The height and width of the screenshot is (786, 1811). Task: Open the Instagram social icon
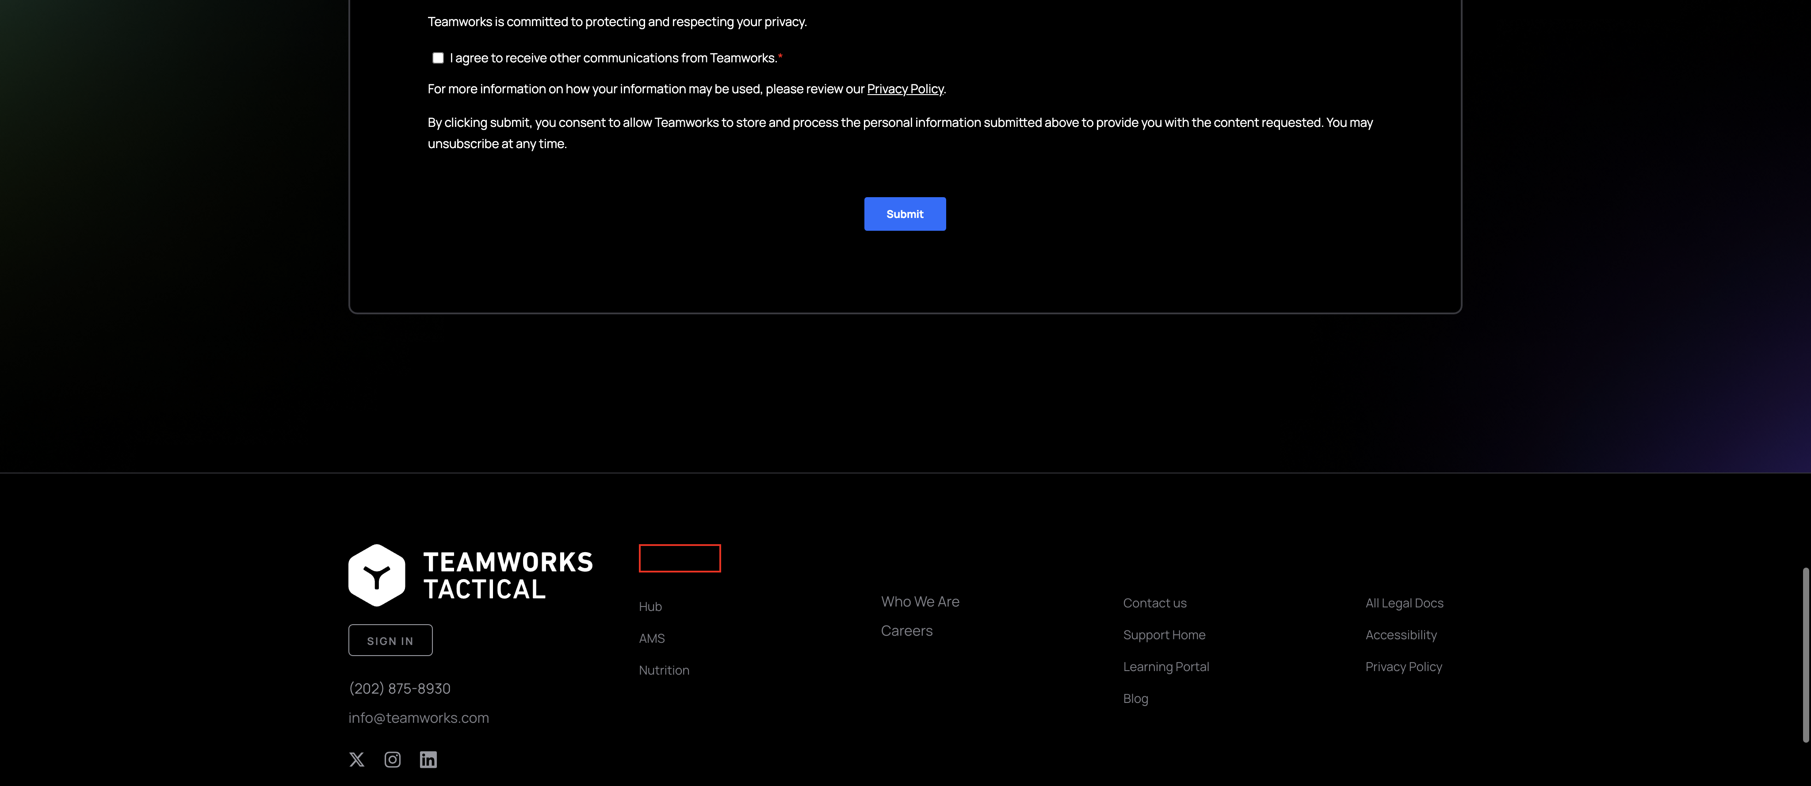click(x=392, y=759)
